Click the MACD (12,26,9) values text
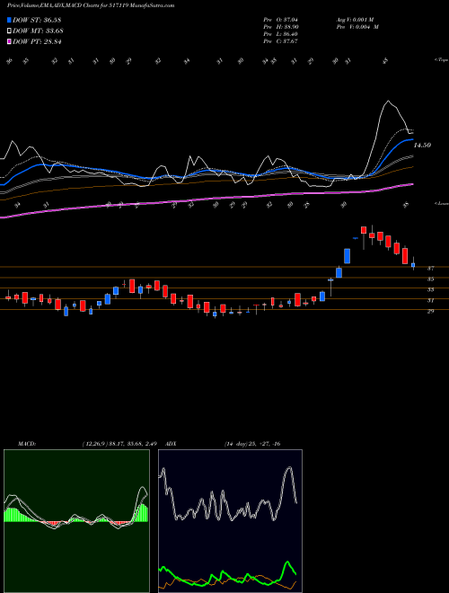 (119, 444)
